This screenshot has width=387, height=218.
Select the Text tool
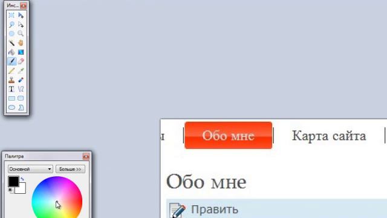tap(11, 89)
